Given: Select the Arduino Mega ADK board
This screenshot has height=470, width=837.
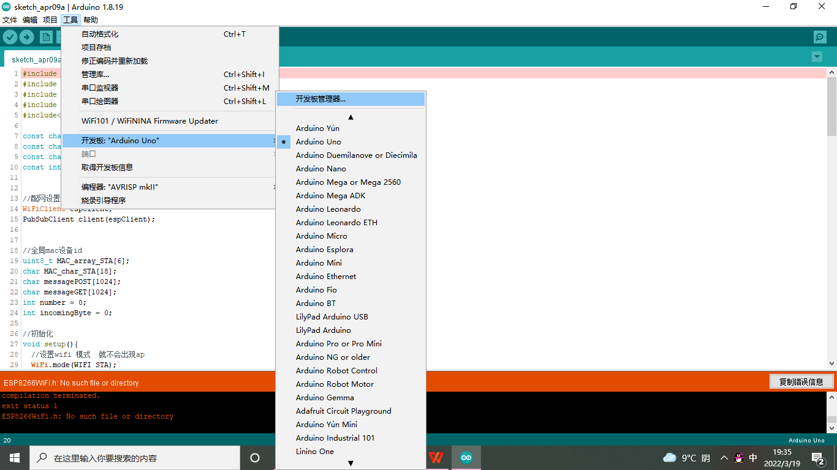Looking at the screenshot, I should 350,196.
